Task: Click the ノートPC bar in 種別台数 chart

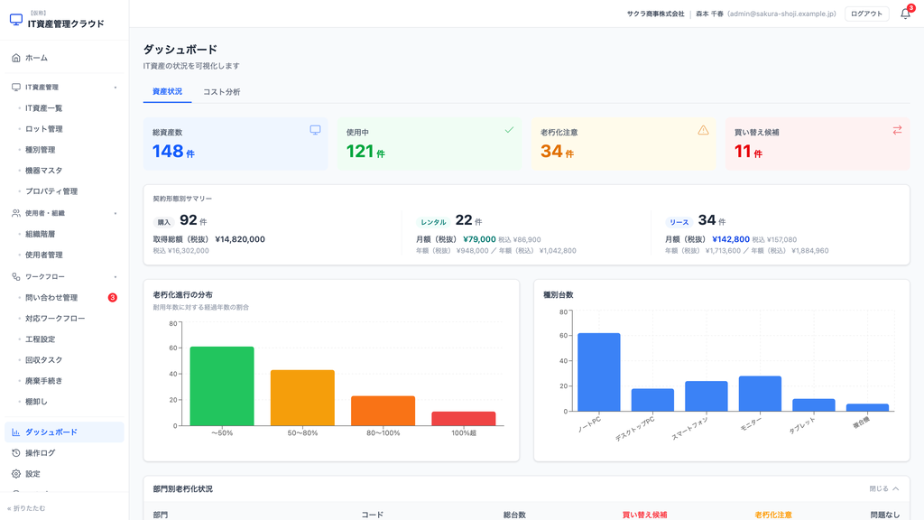Action: (599, 372)
